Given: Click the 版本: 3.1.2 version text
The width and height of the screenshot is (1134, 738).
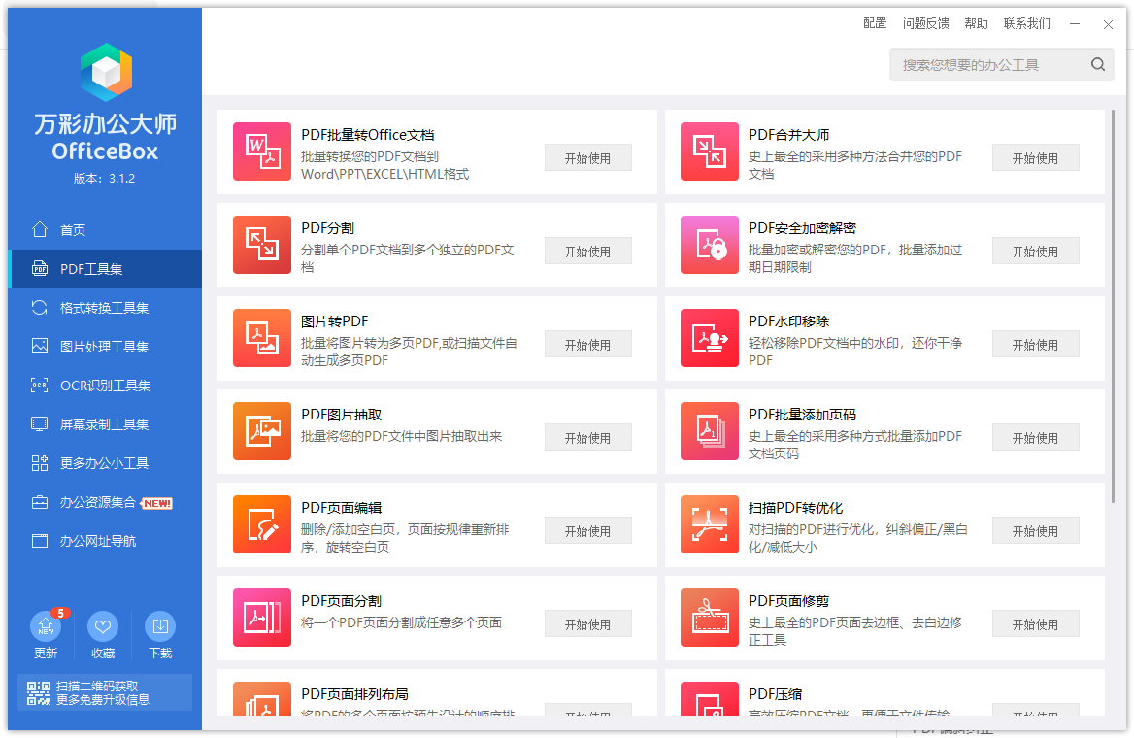Looking at the screenshot, I should [x=104, y=178].
